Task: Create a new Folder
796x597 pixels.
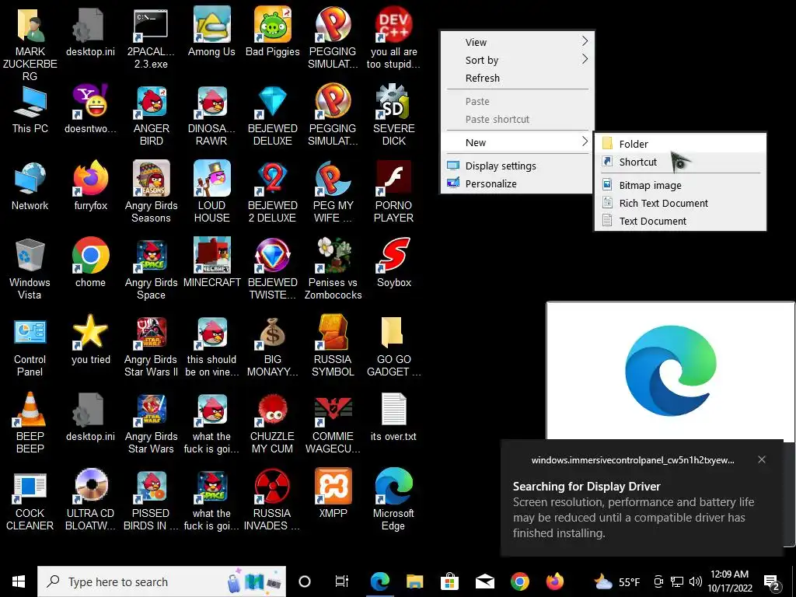Action: point(680,144)
